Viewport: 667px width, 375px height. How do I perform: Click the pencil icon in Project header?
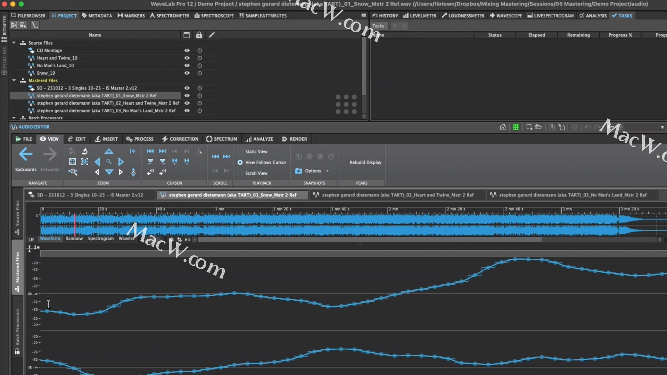212,35
